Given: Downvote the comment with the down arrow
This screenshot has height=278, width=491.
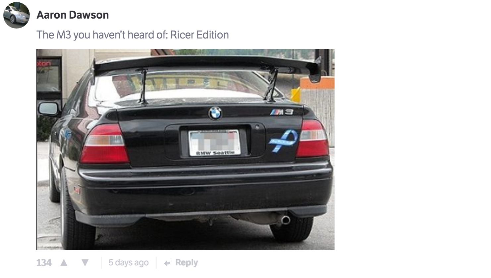Looking at the screenshot, I should 85,263.
